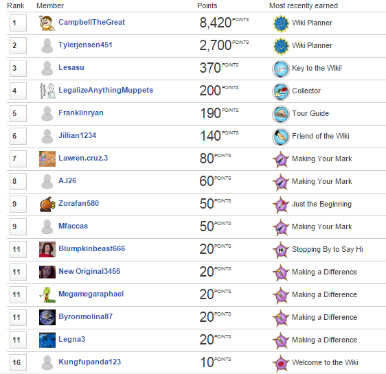Click Lesasu's default gray avatar

click(x=47, y=69)
